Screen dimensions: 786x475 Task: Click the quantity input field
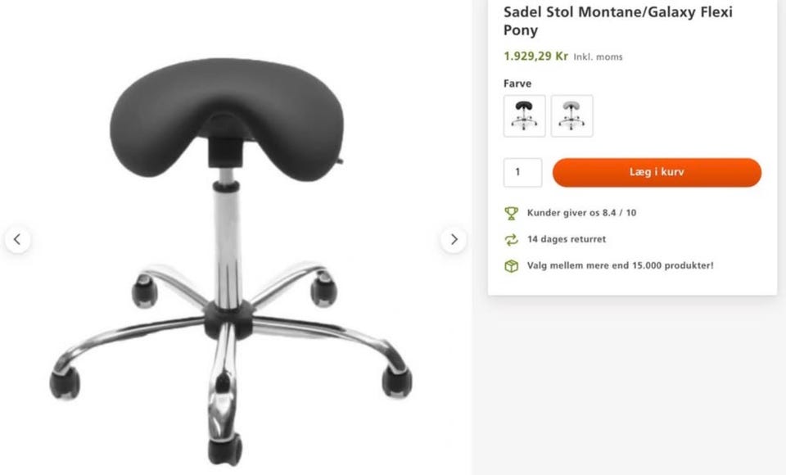523,172
